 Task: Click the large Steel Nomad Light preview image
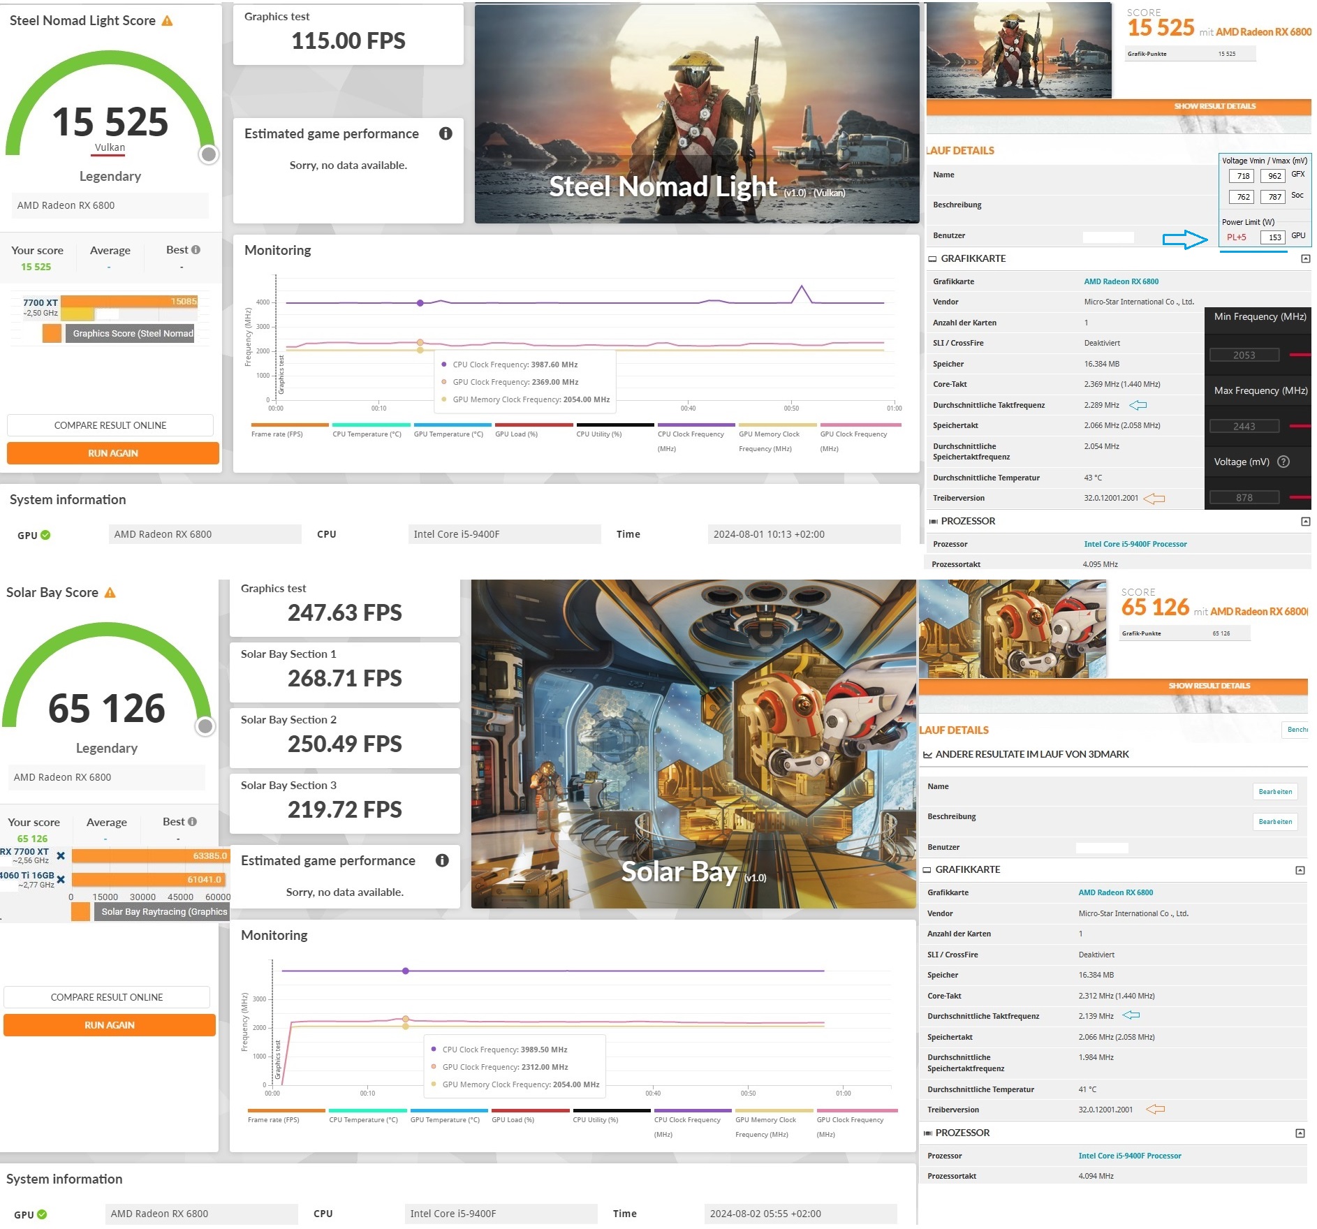coord(697,114)
